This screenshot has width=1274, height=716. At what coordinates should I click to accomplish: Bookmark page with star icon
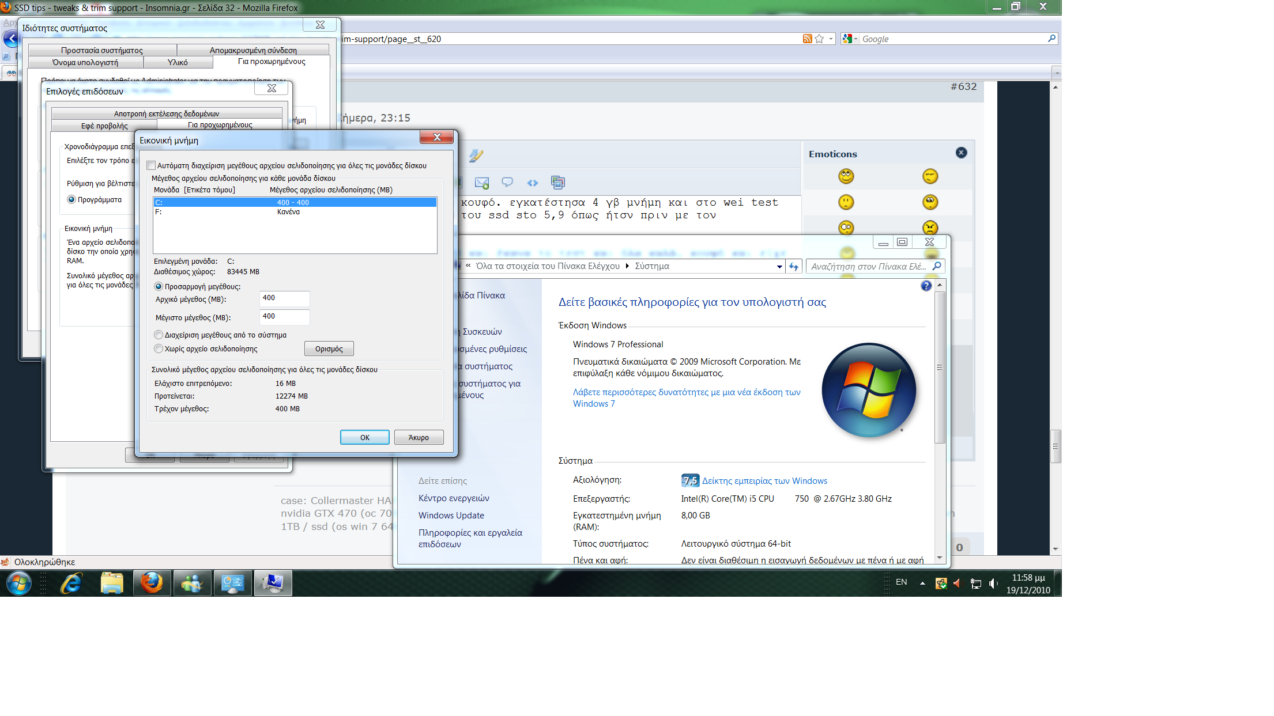click(x=819, y=39)
